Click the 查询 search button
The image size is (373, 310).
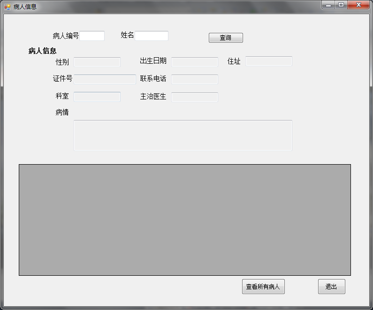point(226,38)
